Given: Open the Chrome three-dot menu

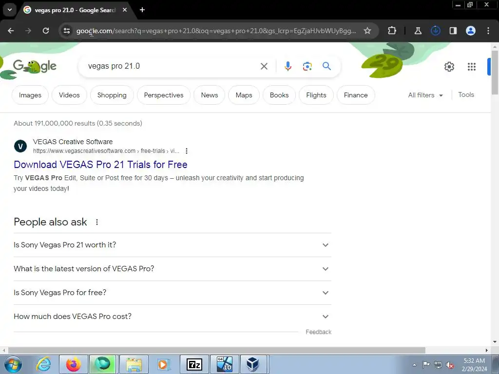Looking at the screenshot, I should coord(488,31).
